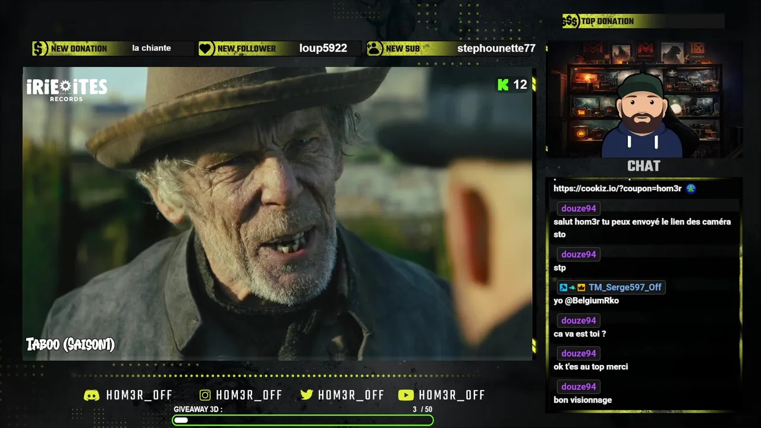The image size is (761, 428).
Task: Click the YouTube logo icon
Action: (405, 395)
